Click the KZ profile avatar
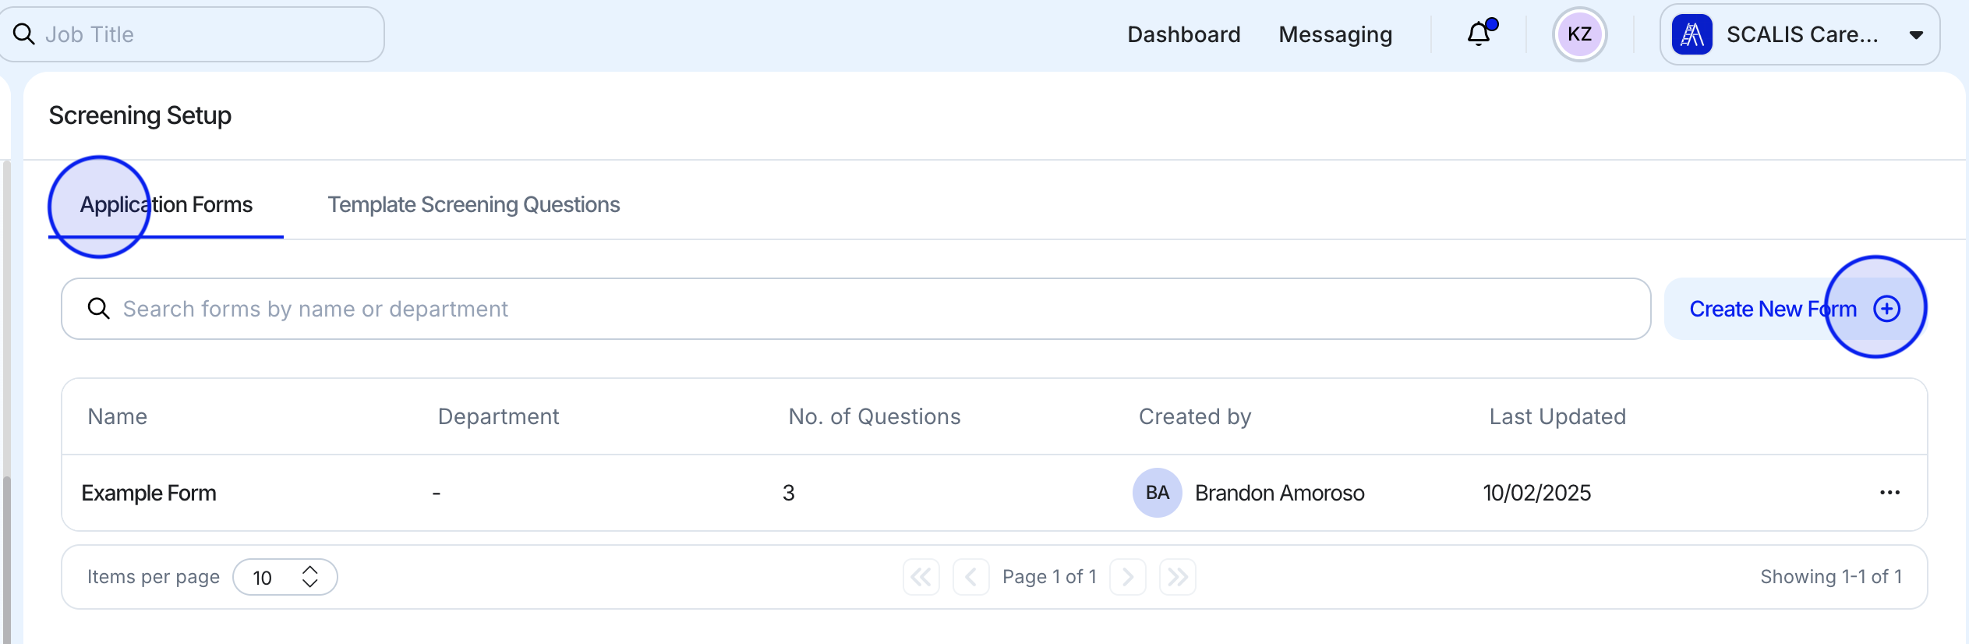1969x644 pixels. coord(1579,34)
